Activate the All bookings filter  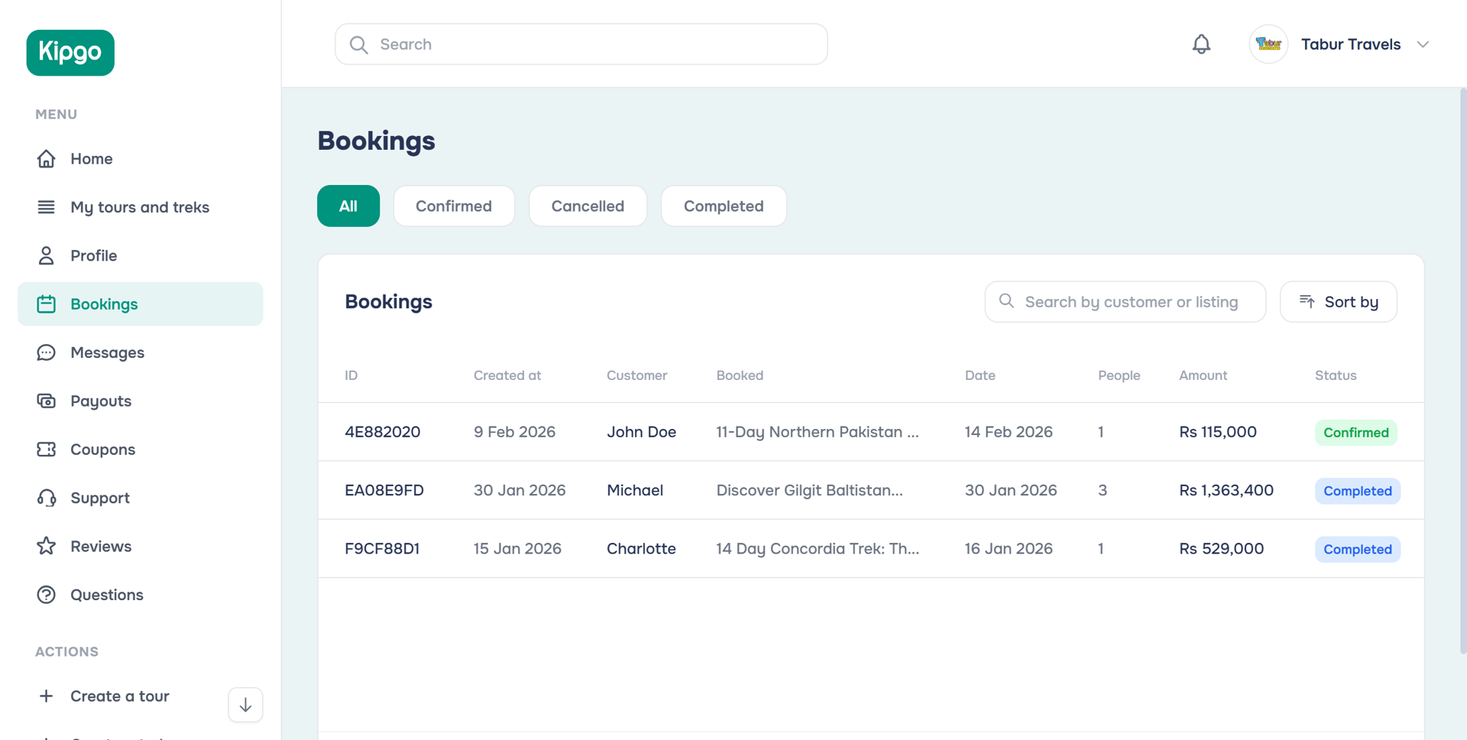(x=348, y=206)
